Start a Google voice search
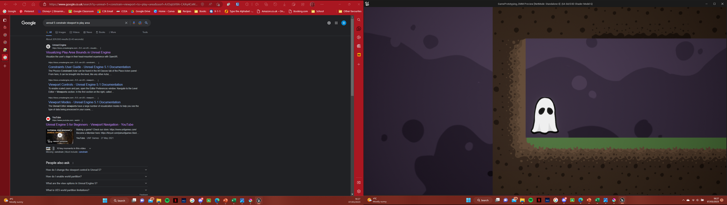This screenshot has height=205, width=727. [x=134, y=23]
